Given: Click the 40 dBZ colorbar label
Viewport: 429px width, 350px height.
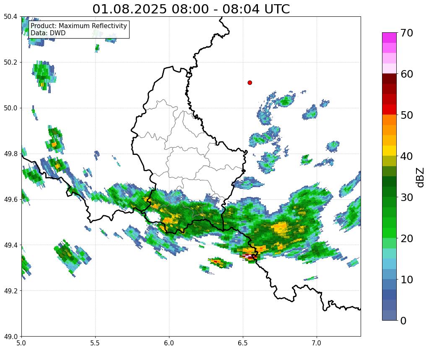Looking at the screenshot, I should (x=406, y=156).
